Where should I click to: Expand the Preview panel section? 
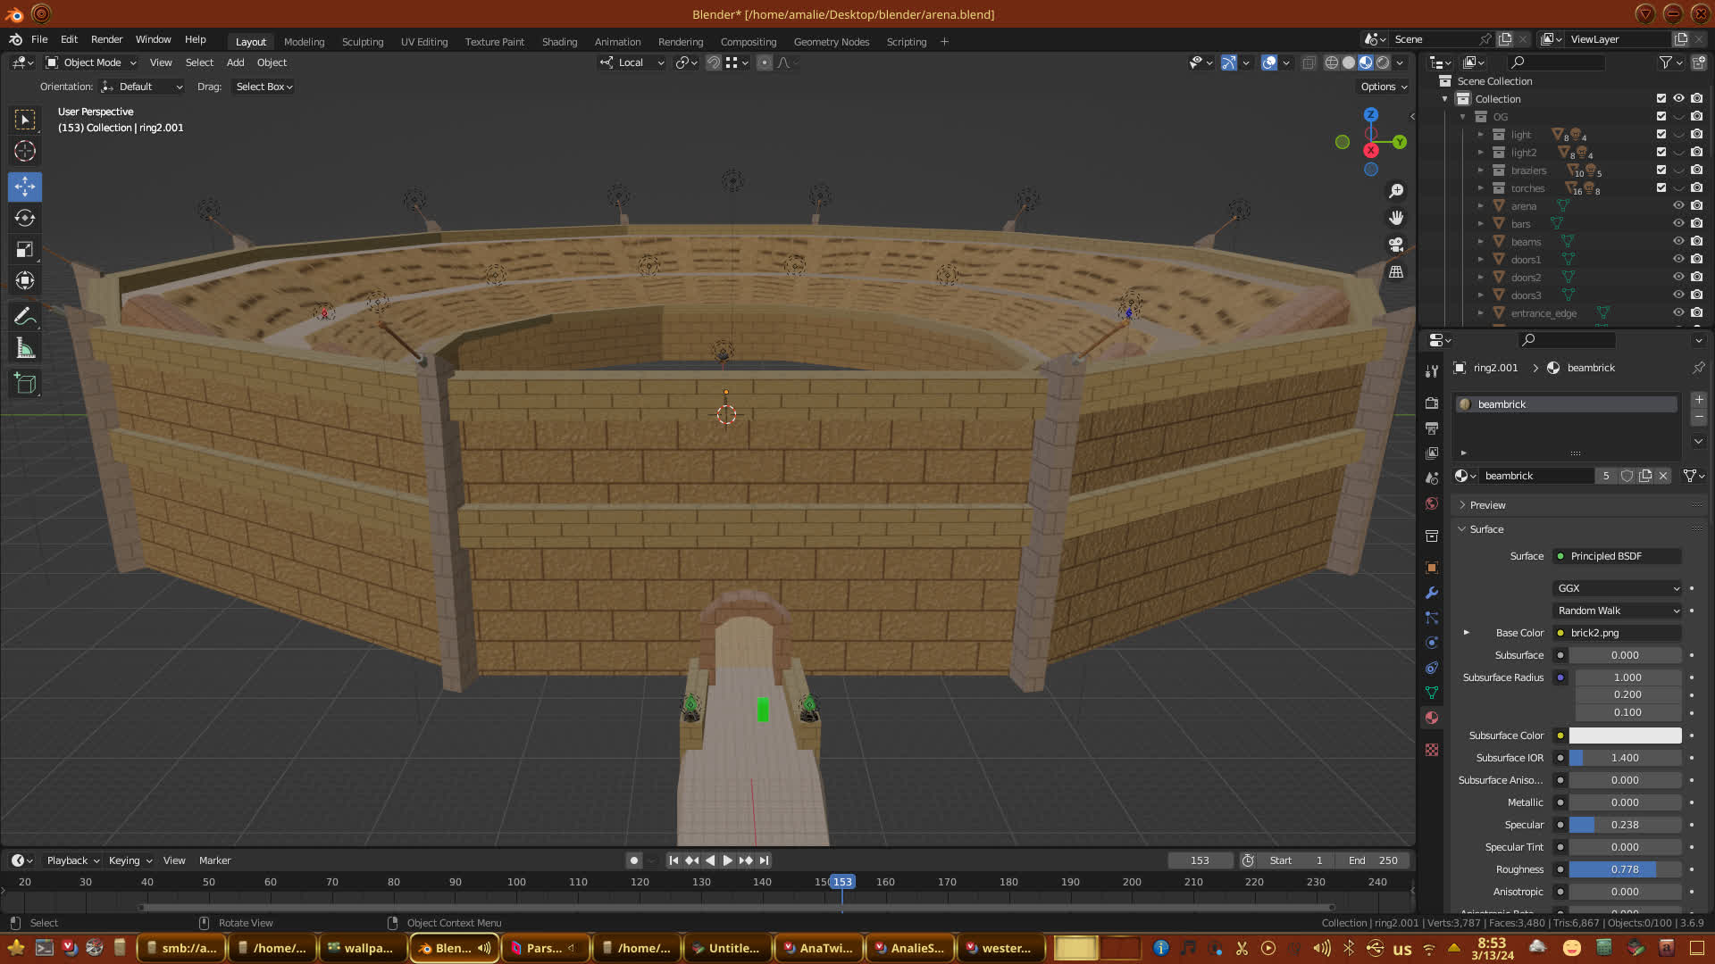[1487, 505]
